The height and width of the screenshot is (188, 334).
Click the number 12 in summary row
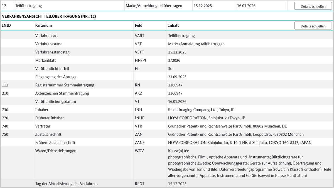click(x=4, y=6)
